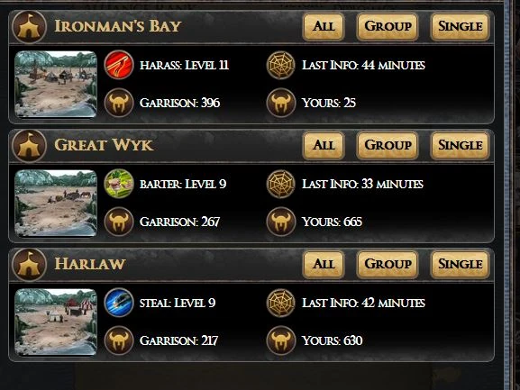Select the green Barter action icon
The height and width of the screenshot is (390, 520).
click(x=119, y=184)
